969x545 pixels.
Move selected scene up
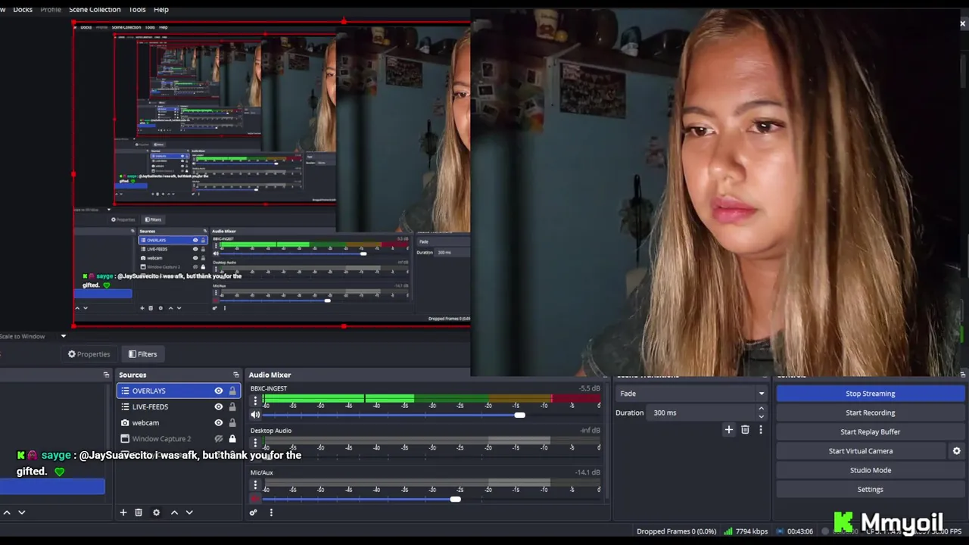[7, 512]
